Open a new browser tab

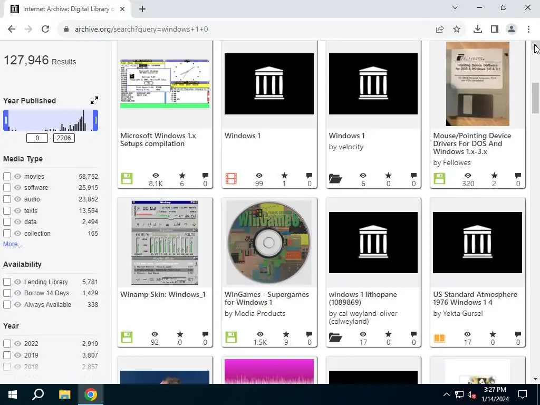[142, 9]
